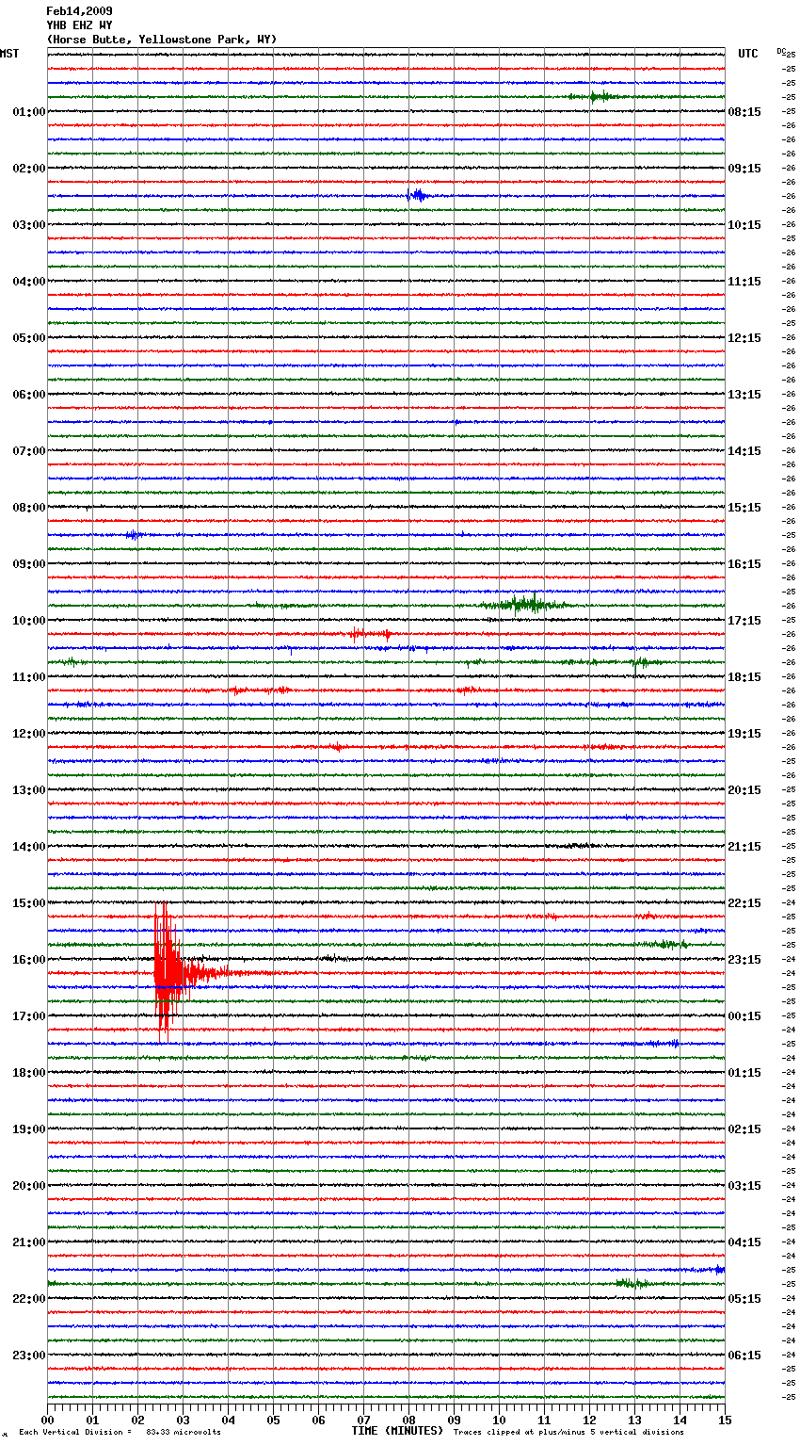
Task: Click the 22:15 UTC time label
Action: [744, 903]
